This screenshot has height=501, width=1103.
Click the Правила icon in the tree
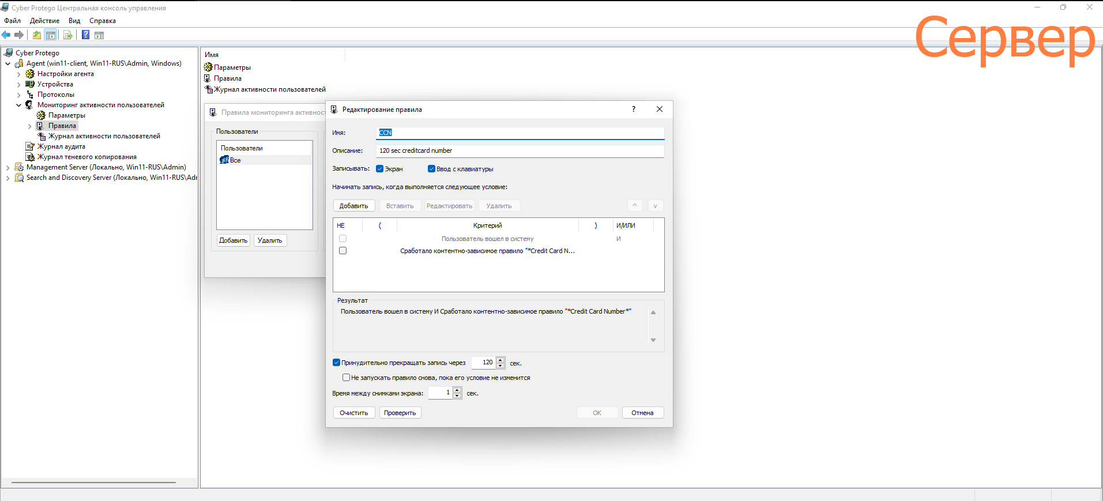click(40, 126)
